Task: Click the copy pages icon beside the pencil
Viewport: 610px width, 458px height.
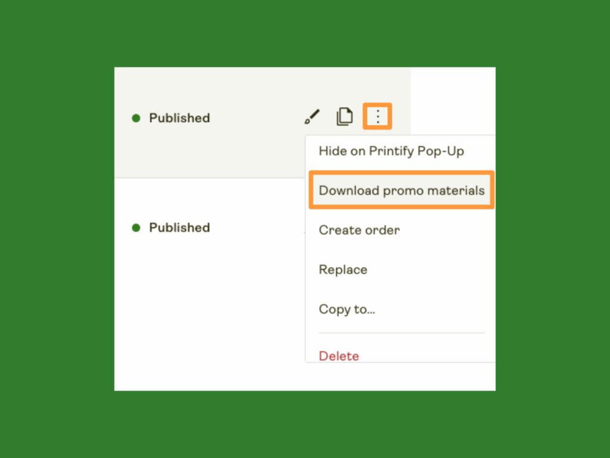Action: (344, 117)
